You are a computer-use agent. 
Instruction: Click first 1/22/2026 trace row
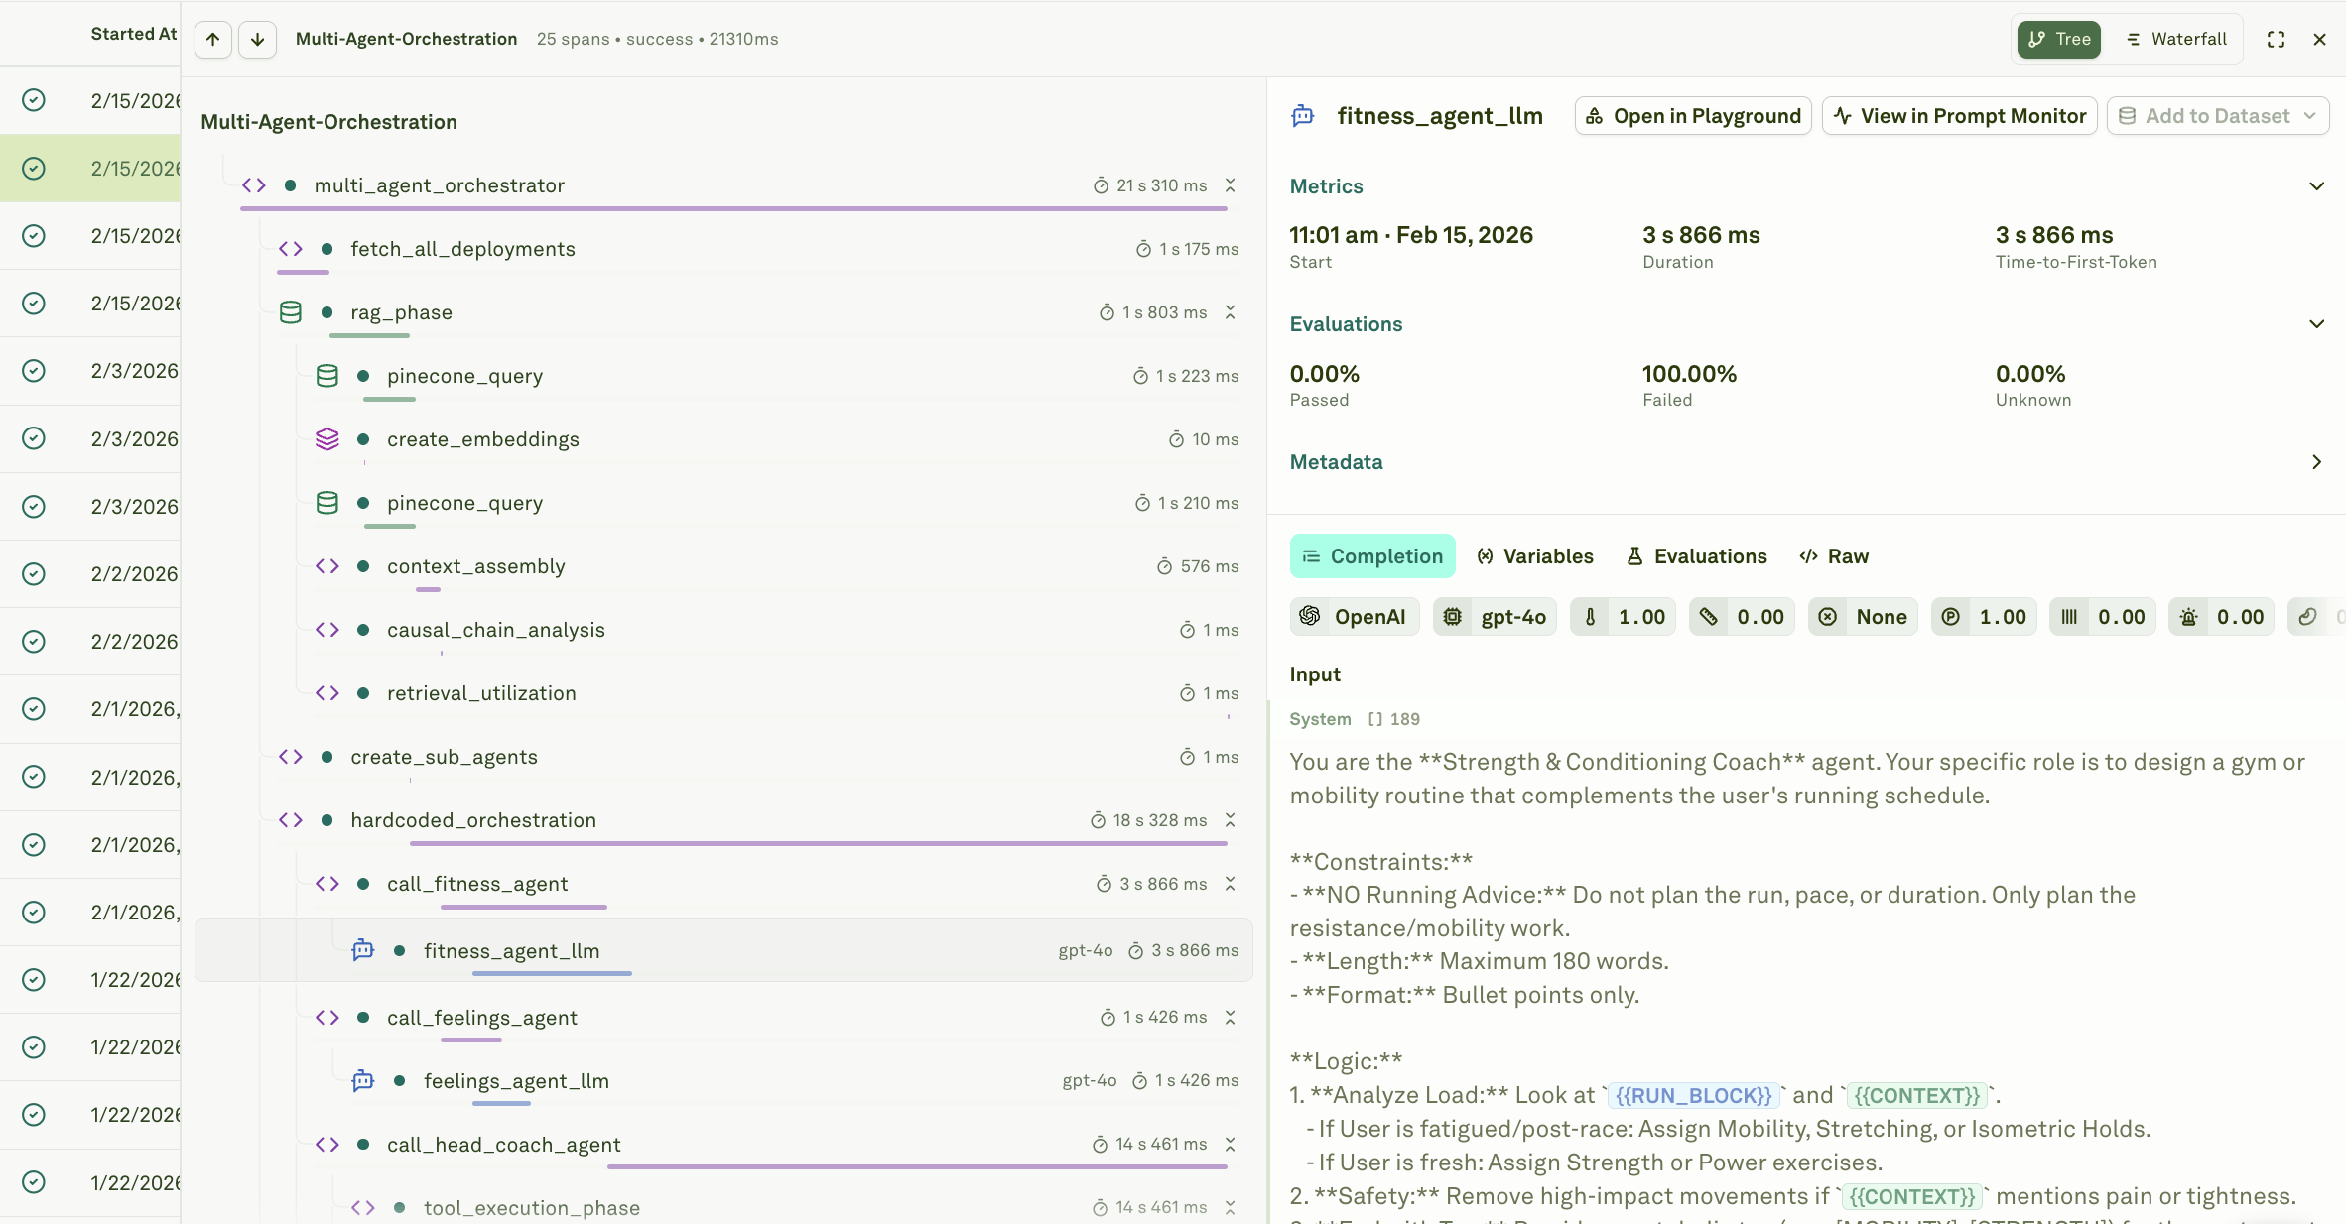90,980
